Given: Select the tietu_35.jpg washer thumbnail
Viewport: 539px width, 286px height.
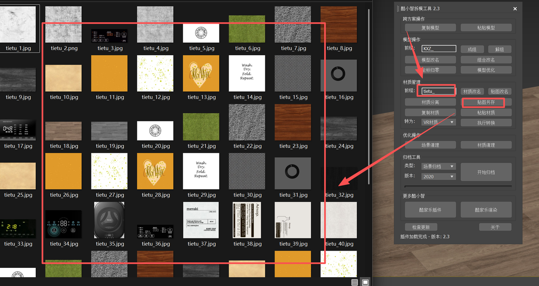Looking at the screenshot, I should pos(109,220).
